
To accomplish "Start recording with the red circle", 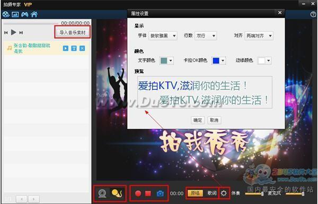I will point(138,193).
